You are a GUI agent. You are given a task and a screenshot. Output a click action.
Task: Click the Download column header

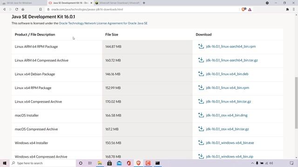point(203,34)
